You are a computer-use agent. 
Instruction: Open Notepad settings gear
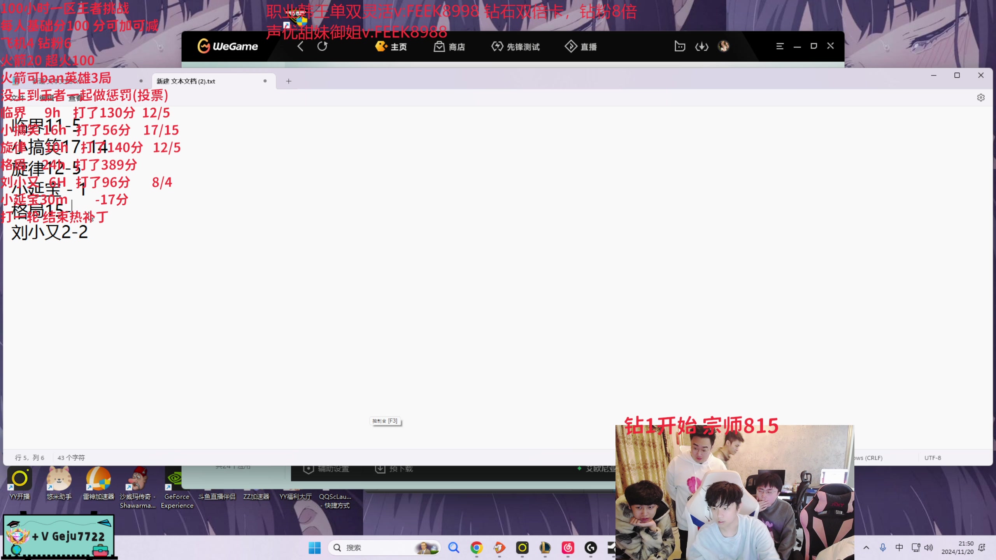981,98
